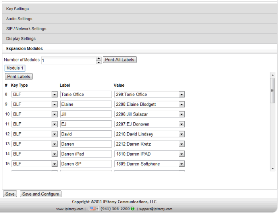Click the module list scrollbar thumb
Image resolution: width=278 pixels, height=213 pixels.
click(272, 91)
